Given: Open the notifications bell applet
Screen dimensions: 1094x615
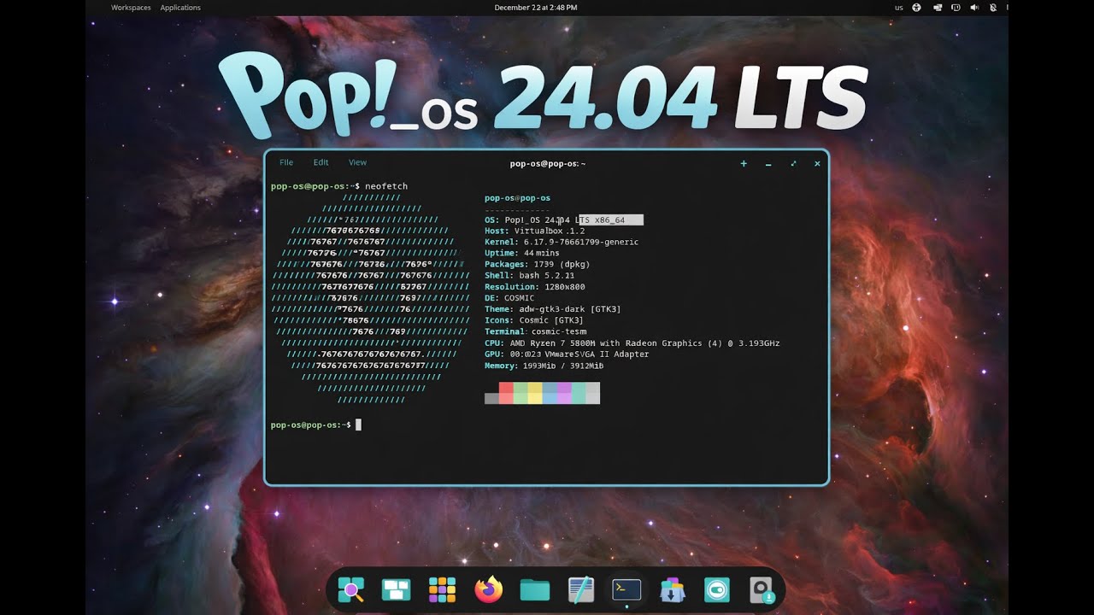Looking at the screenshot, I should (993, 8).
